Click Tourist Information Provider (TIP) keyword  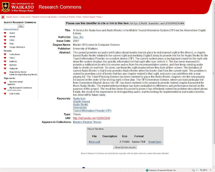tap(92, 111)
